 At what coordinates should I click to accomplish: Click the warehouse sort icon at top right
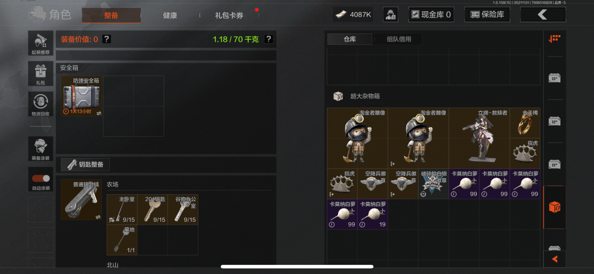[x=555, y=39]
